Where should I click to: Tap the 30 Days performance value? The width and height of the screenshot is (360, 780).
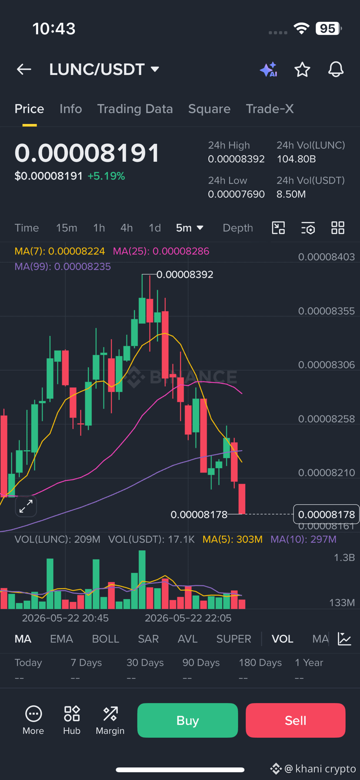(131, 678)
